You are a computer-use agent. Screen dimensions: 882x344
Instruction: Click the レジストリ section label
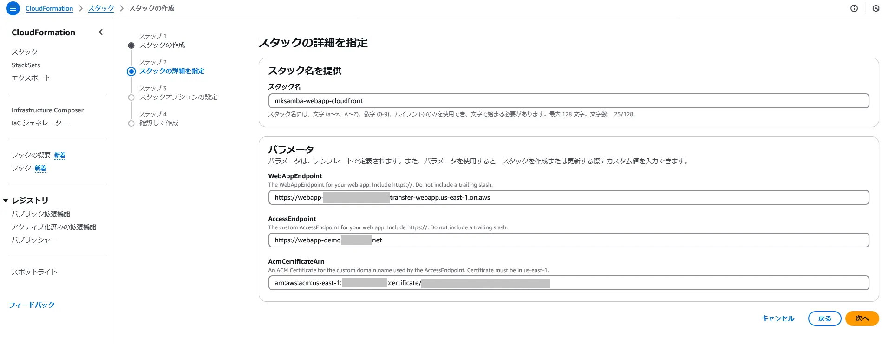click(x=30, y=201)
